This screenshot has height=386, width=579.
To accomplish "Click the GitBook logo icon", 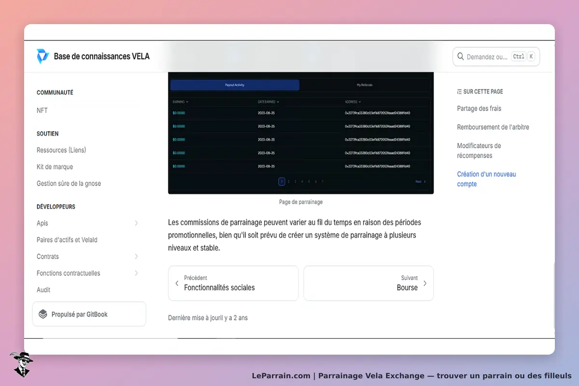I will tap(43, 314).
